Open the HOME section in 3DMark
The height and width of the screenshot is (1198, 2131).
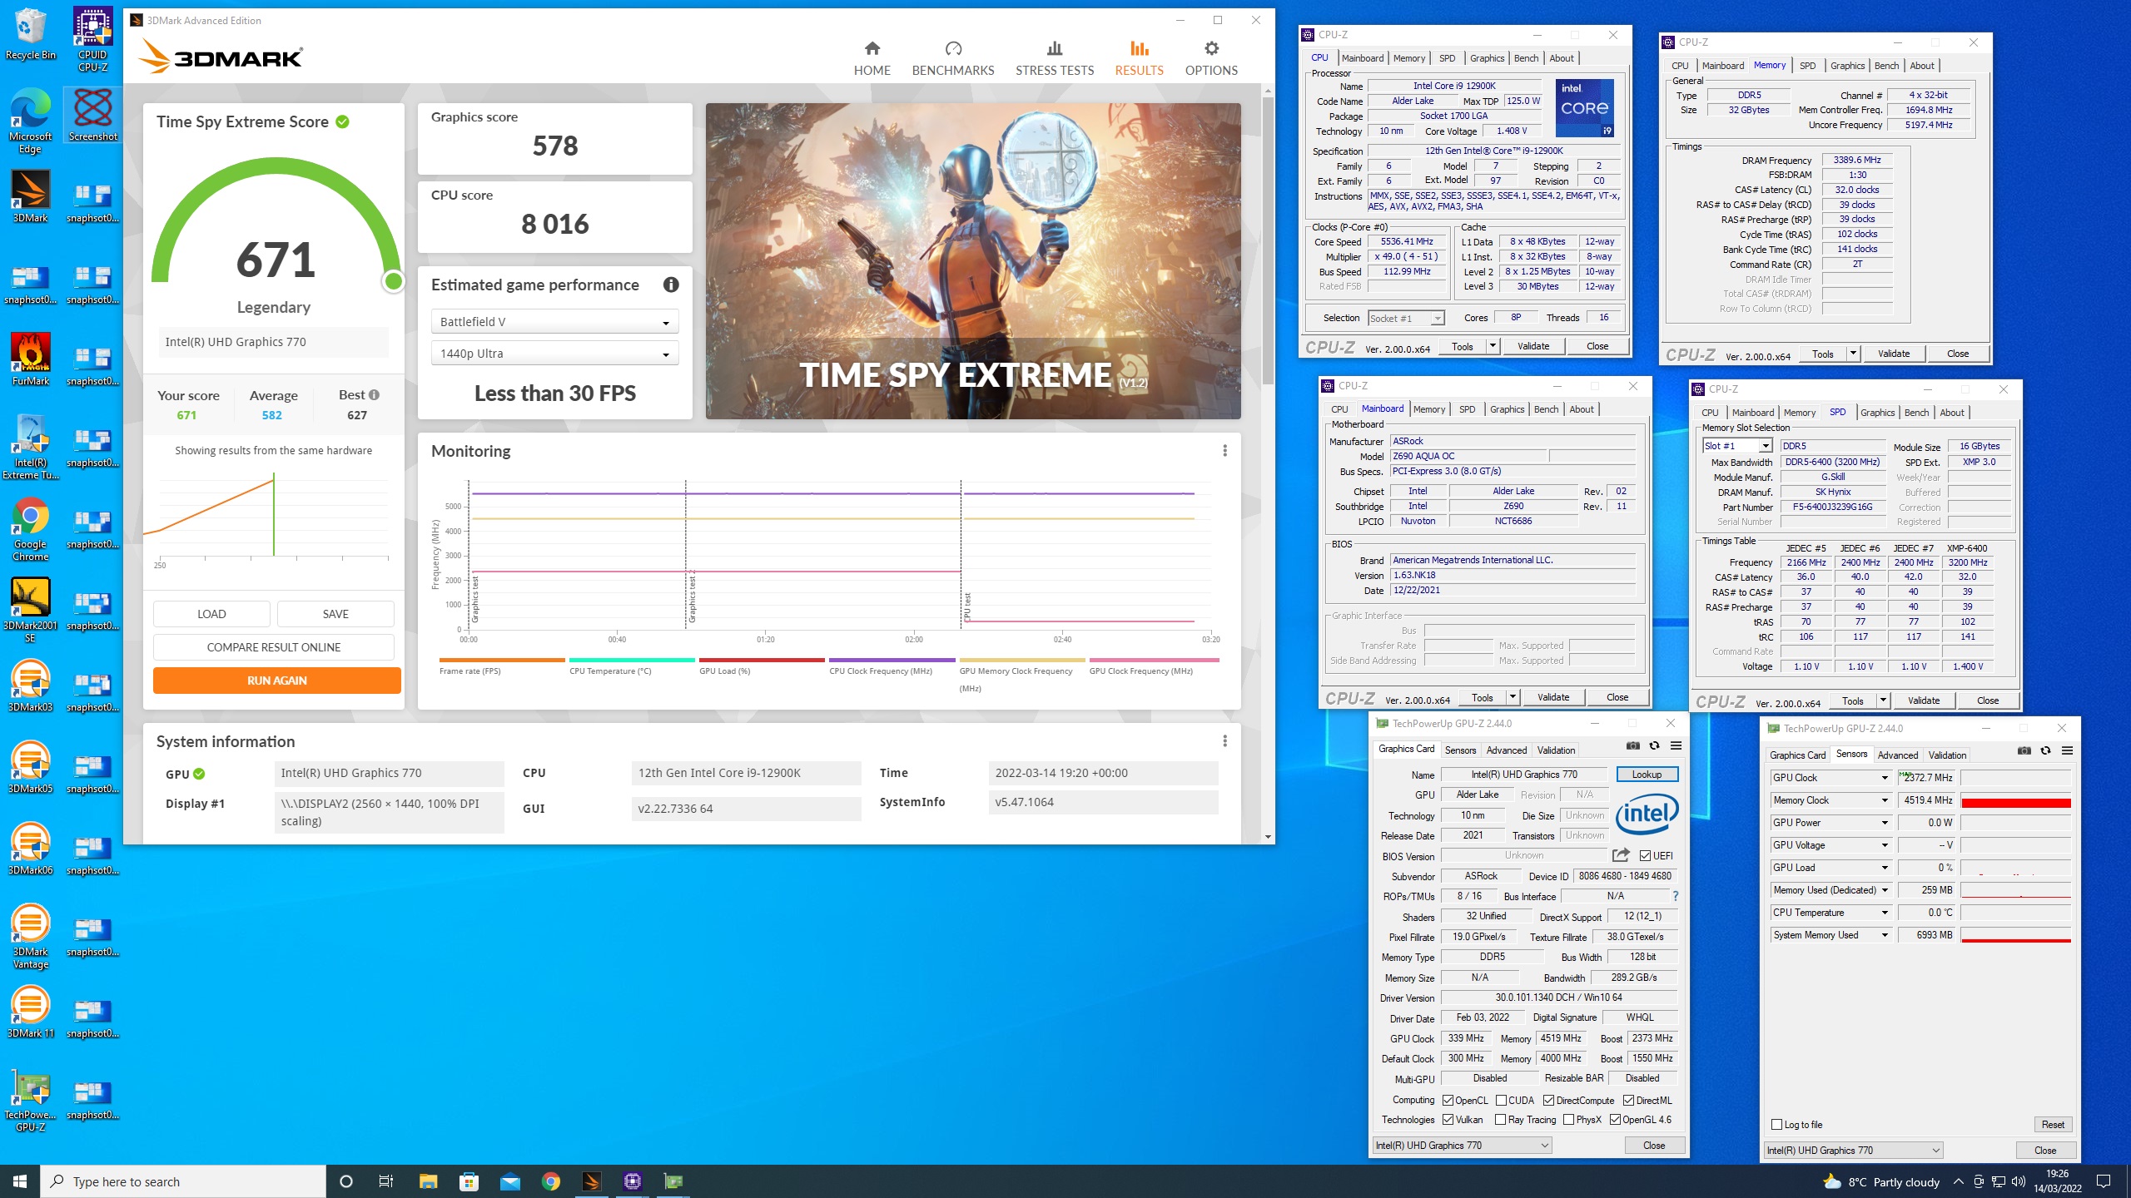point(872,58)
